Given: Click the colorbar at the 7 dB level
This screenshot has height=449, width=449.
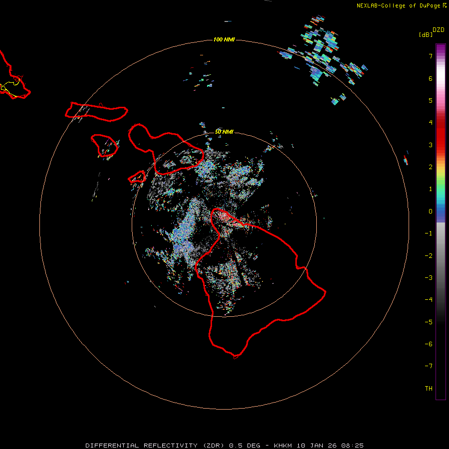Looking at the screenshot, I should 441,56.
